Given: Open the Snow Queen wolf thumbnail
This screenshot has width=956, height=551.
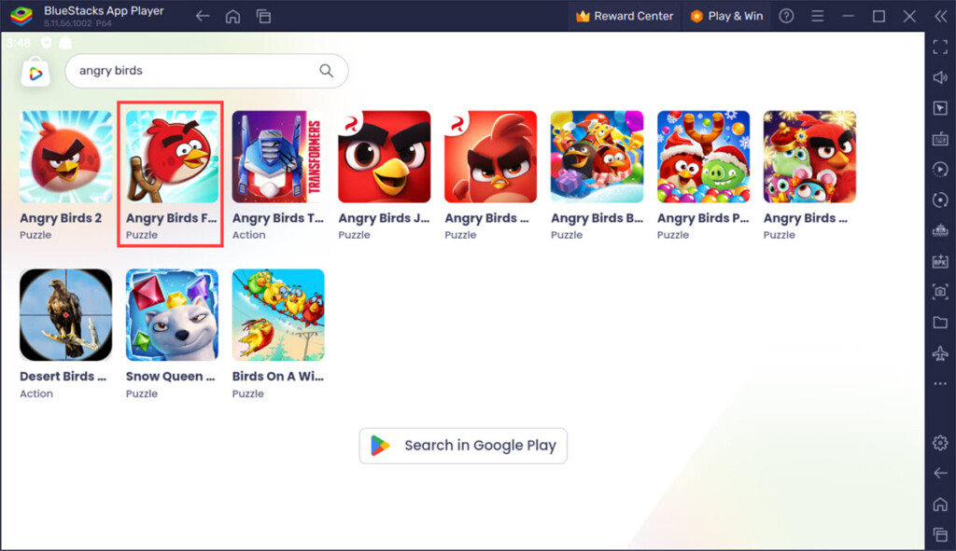Looking at the screenshot, I should [x=172, y=315].
